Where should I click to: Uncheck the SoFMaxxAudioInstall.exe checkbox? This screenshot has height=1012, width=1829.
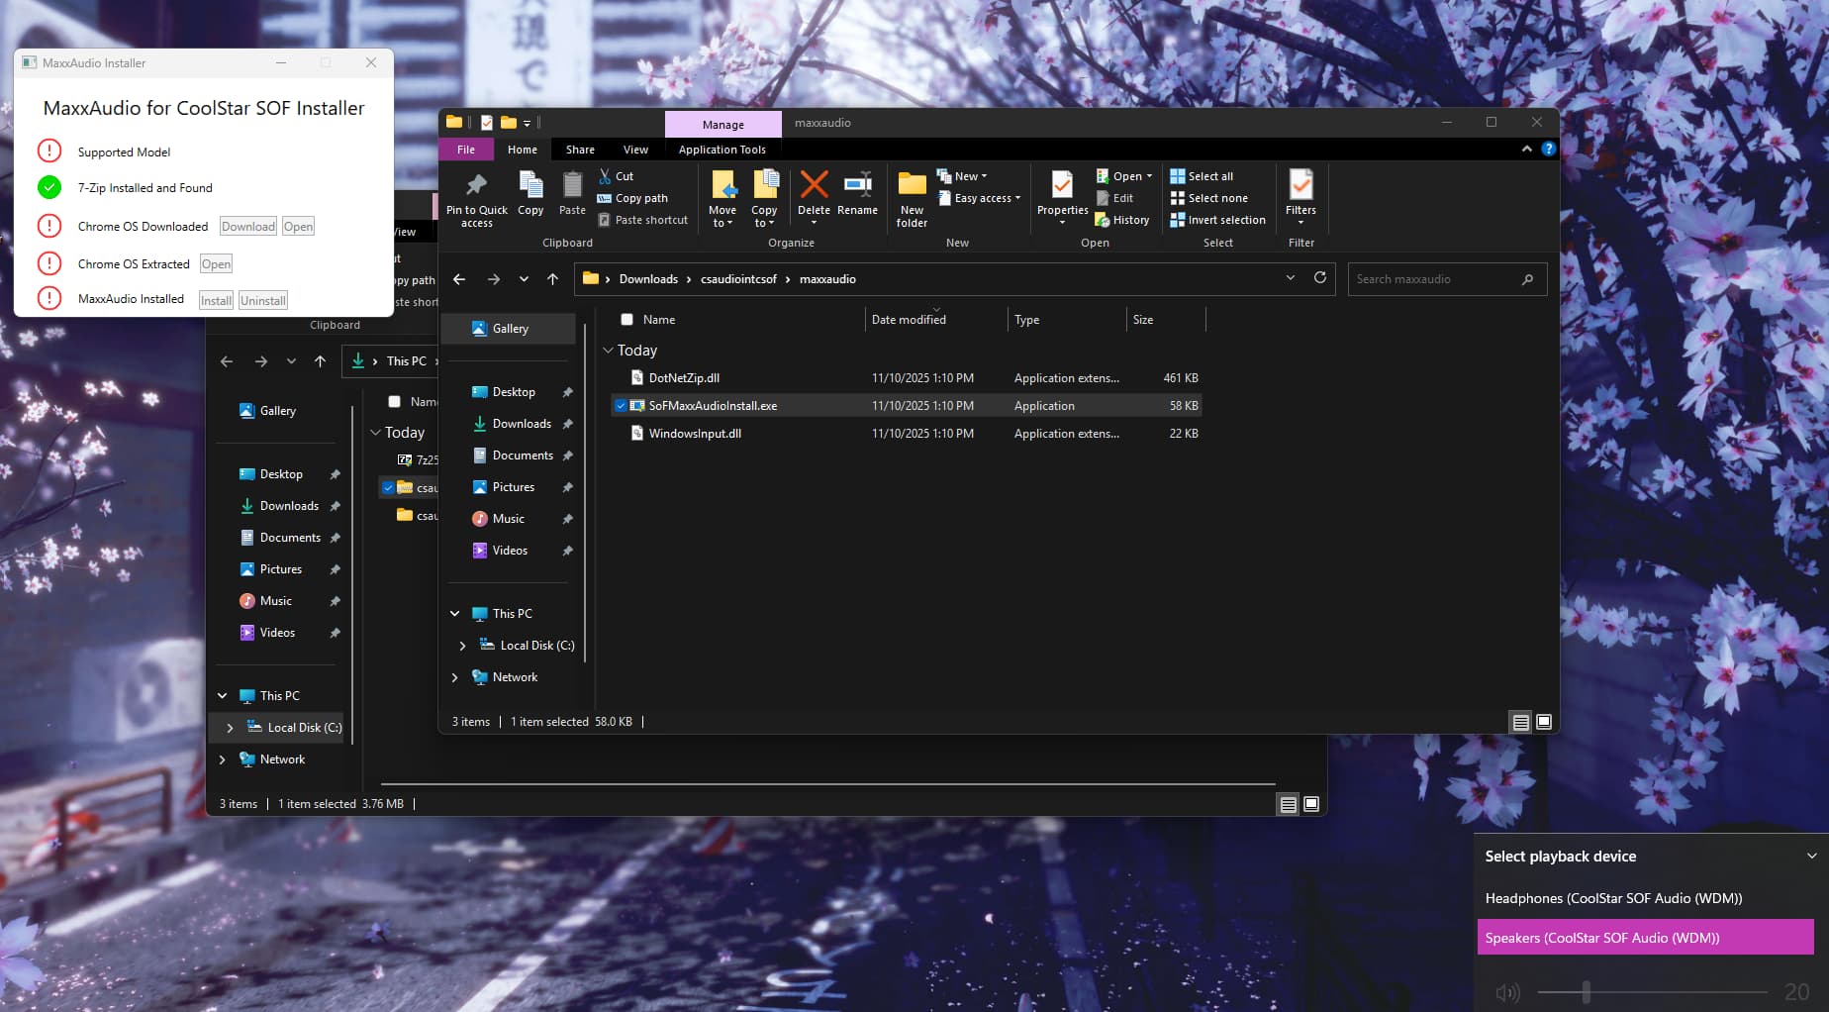621,406
